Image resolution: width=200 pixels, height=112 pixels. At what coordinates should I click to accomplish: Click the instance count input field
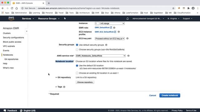[97, 23]
